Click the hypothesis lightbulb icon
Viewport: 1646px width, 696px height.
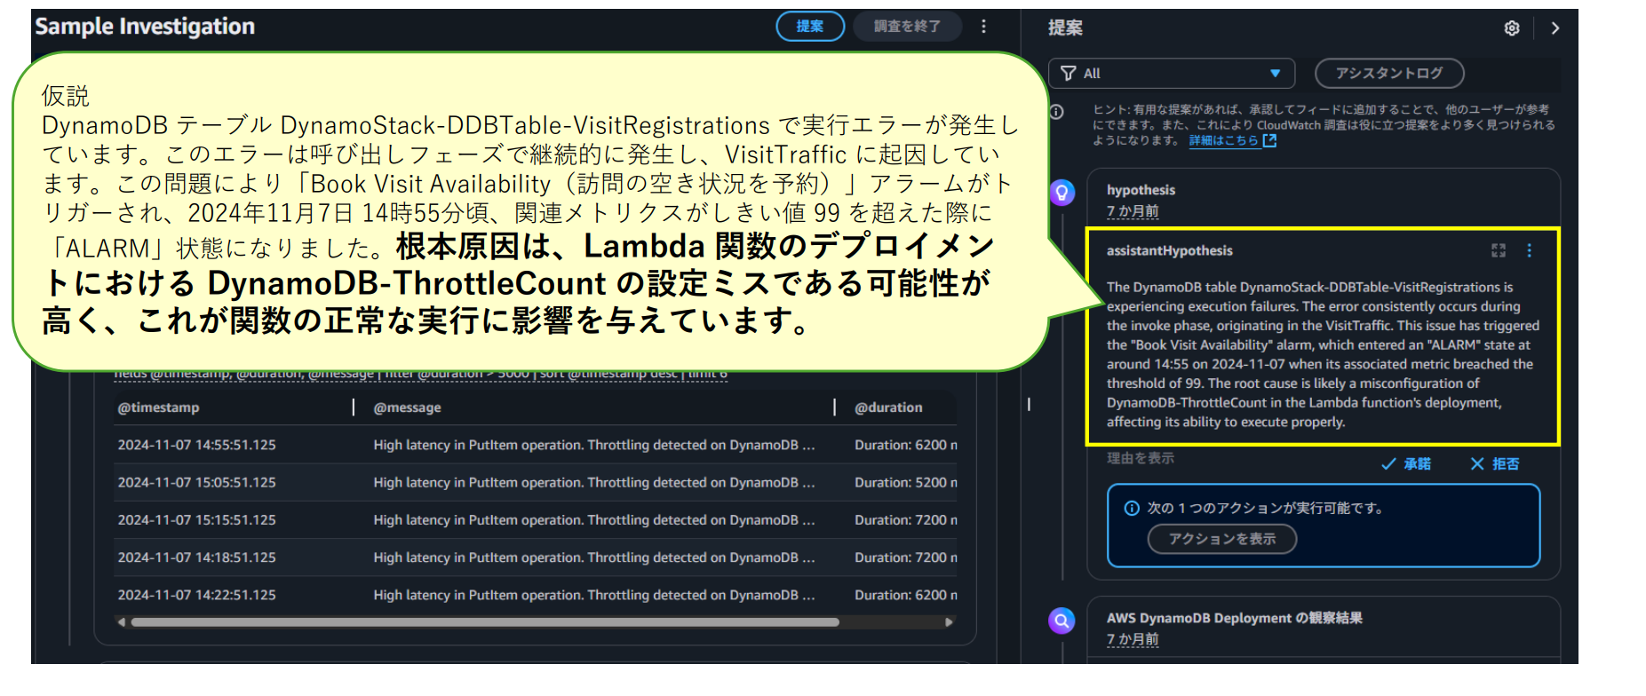(x=1062, y=192)
